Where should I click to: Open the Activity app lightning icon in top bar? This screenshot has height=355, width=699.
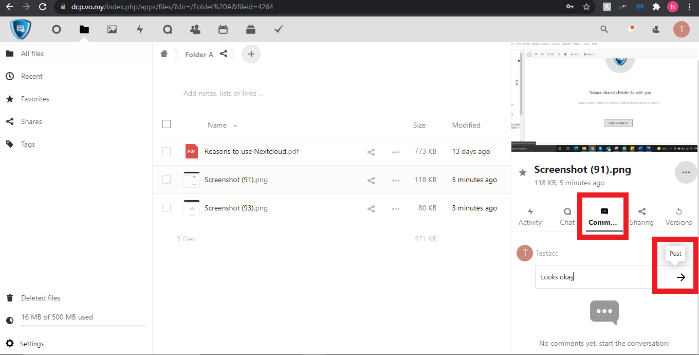click(140, 30)
